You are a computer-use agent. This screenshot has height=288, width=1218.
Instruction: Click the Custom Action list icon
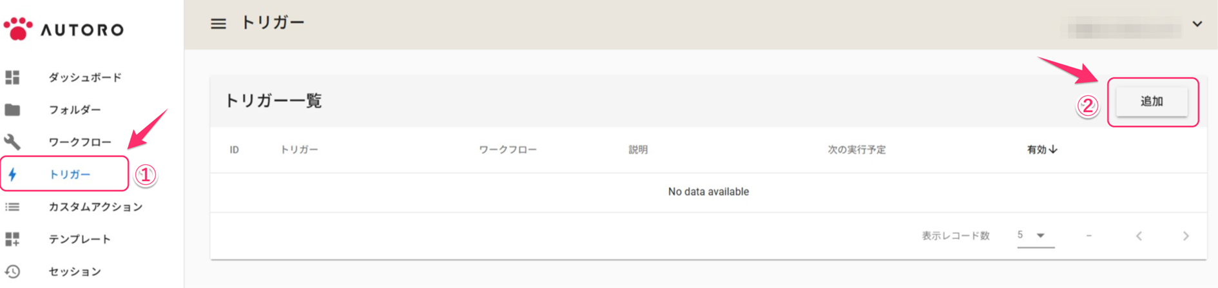click(12, 207)
